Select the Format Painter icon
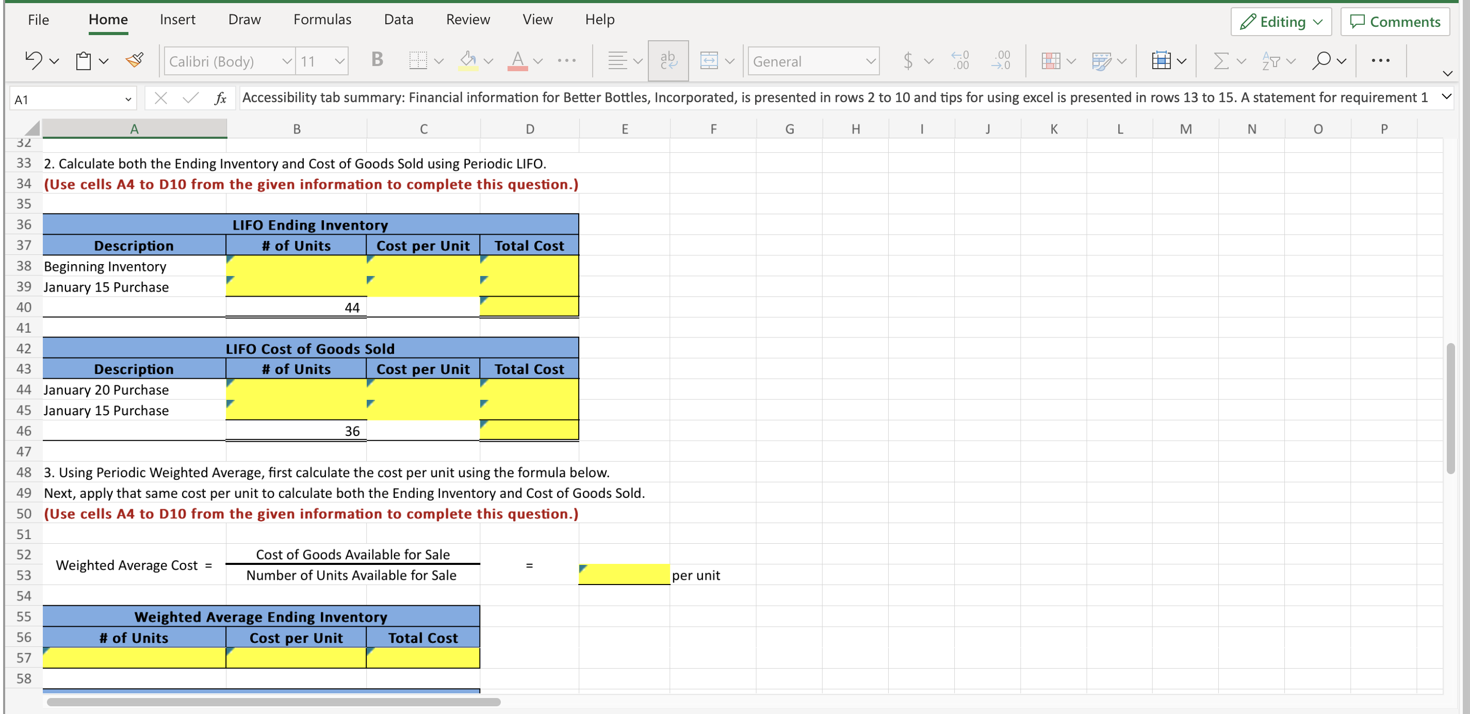Viewport: 1470px width, 714px height. pyautogui.click(x=134, y=59)
